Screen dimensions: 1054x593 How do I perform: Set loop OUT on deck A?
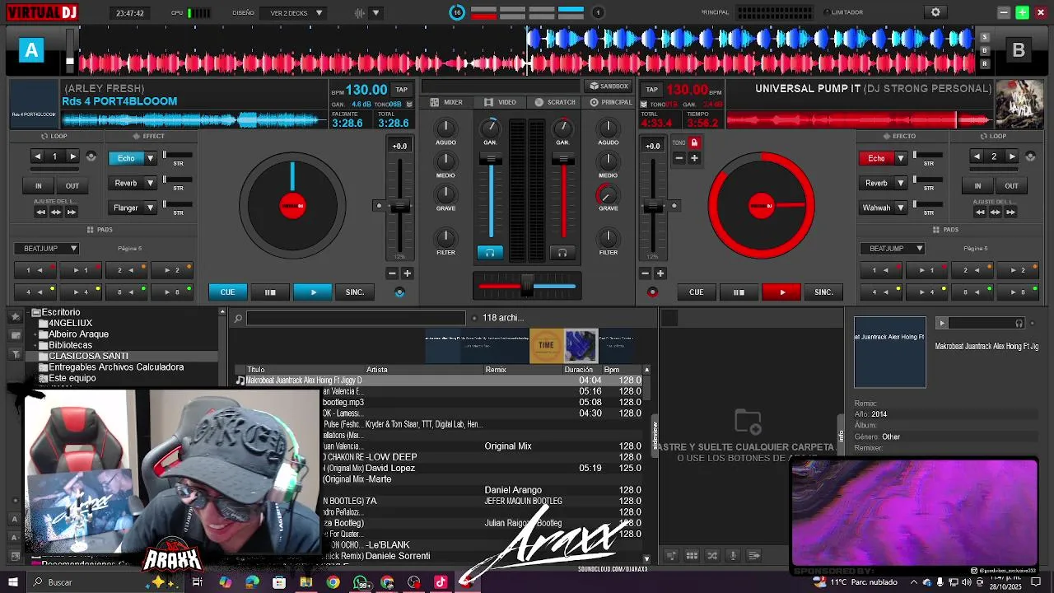72,185
